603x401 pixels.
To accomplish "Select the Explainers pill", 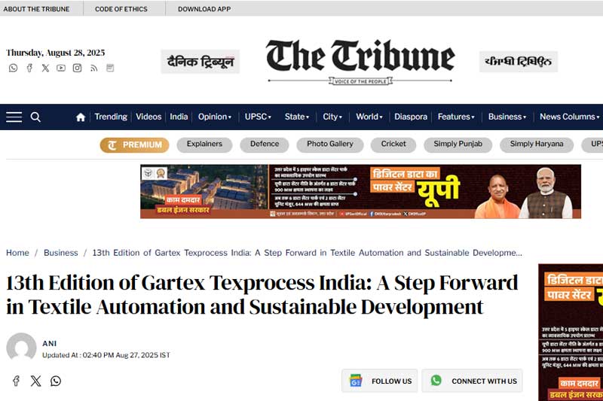I will [204, 144].
